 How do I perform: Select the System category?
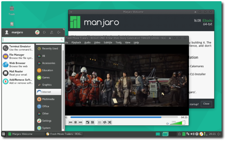point(48,128)
